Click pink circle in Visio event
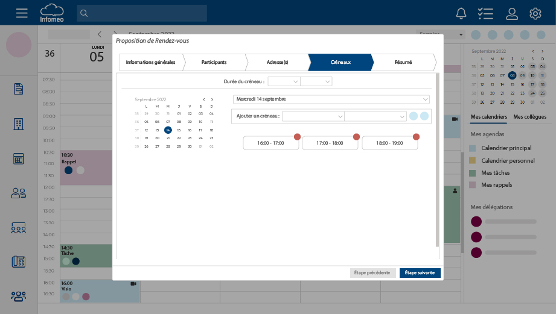Screen dimensions: 556x314 coord(86,297)
